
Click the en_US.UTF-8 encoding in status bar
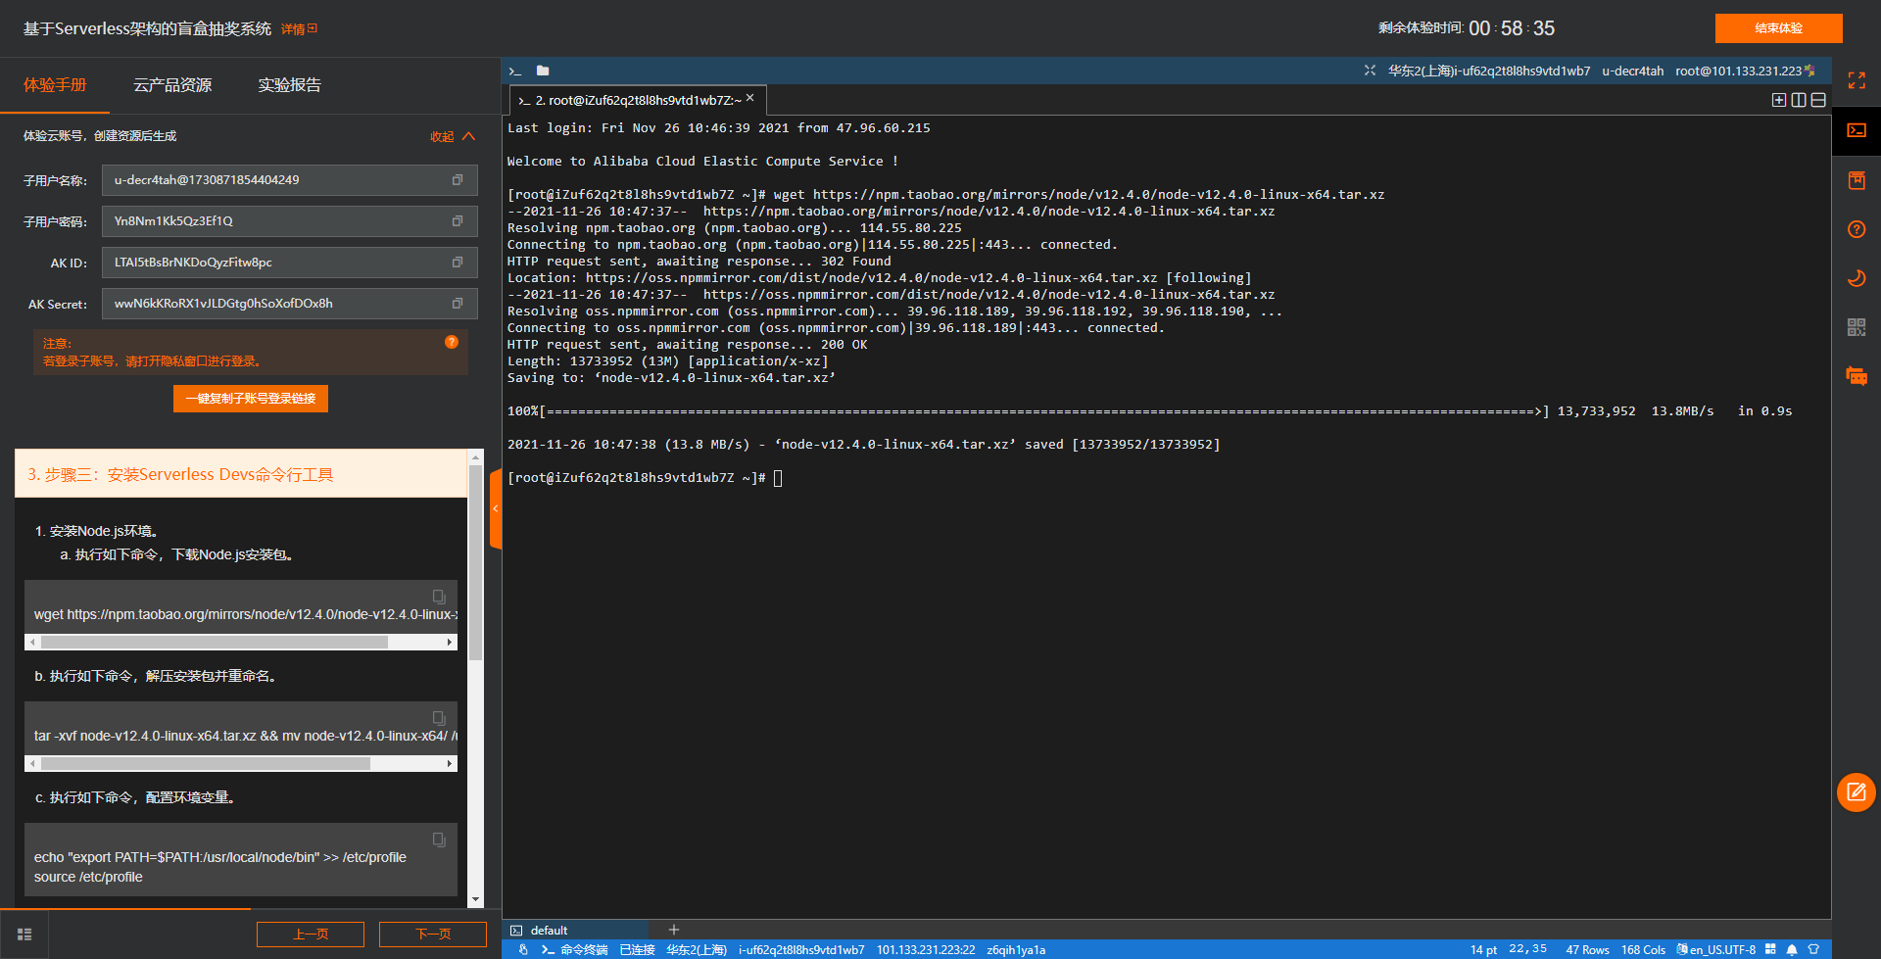coord(1716,949)
